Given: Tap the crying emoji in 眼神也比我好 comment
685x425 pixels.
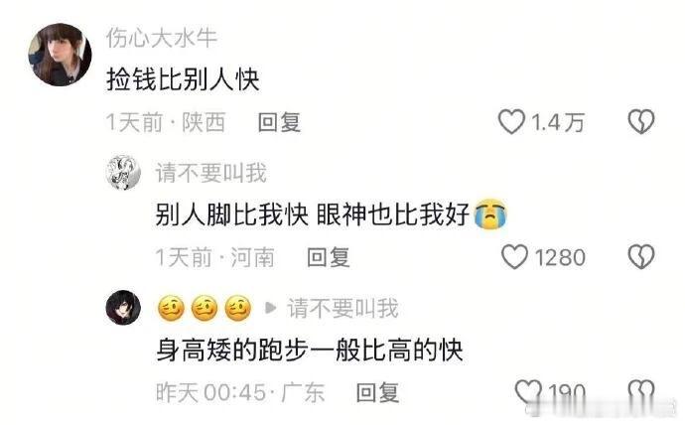Looking at the screenshot, I should (490, 214).
